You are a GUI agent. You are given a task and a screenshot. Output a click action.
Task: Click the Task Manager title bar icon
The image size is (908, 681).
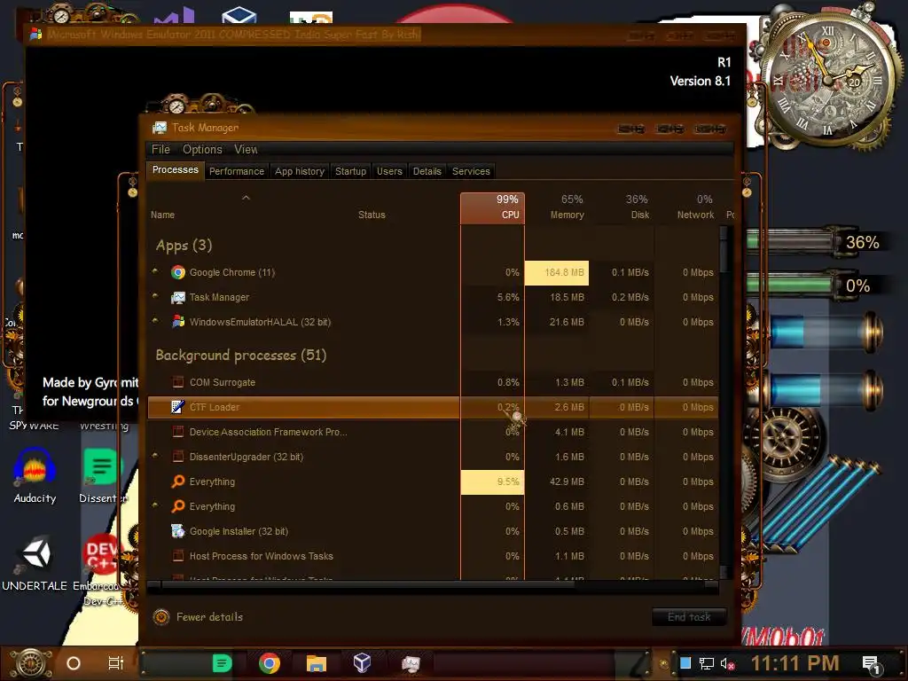(x=160, y=128)
